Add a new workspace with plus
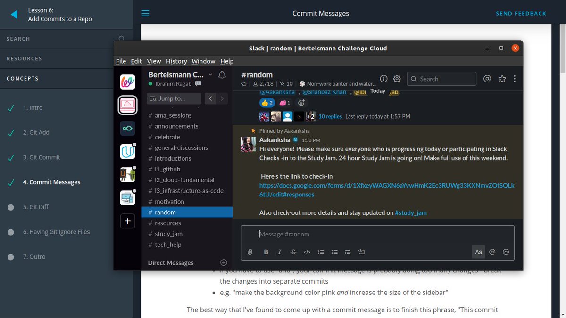 (x=127, y=221)
